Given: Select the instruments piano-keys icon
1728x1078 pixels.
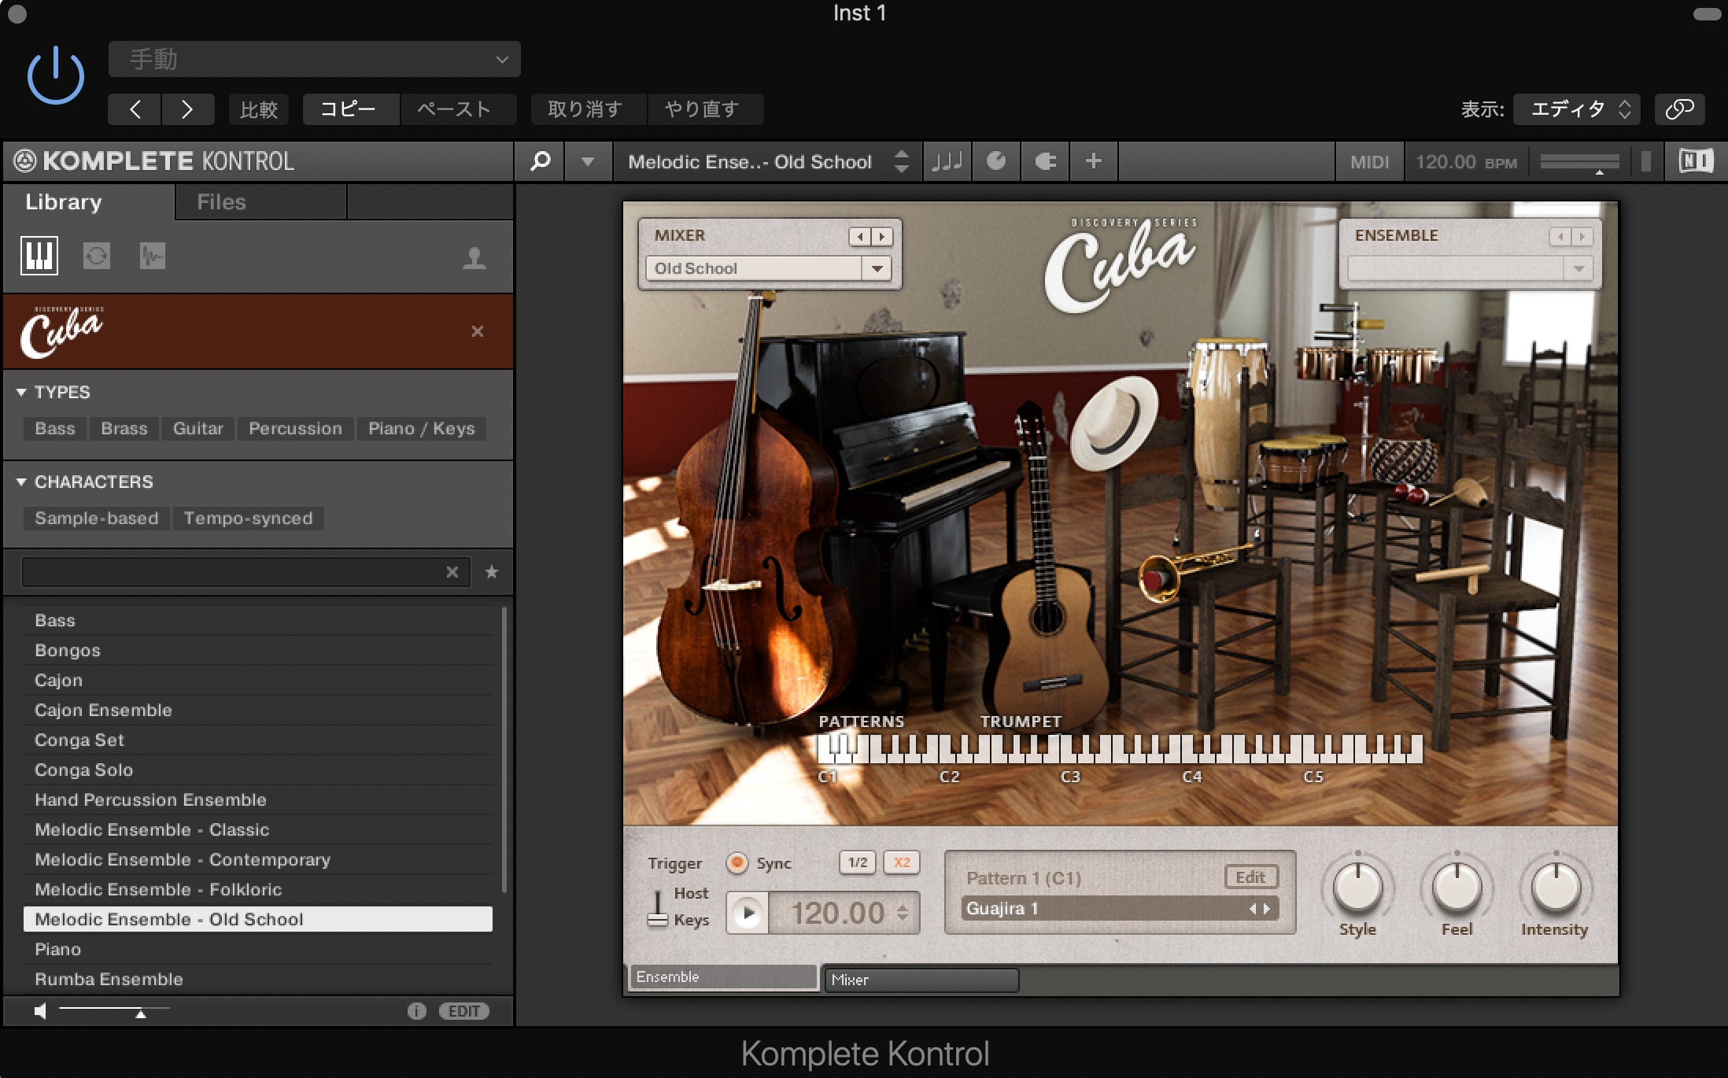Looking at the screenshot, I should [39, 256].
